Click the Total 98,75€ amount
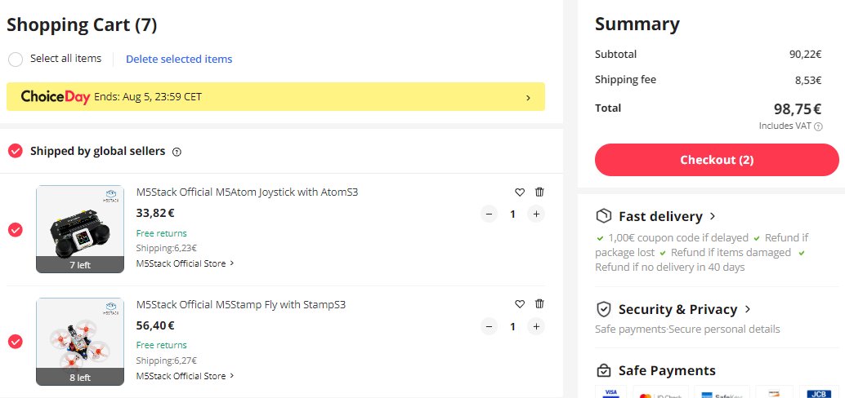The image size is (845, 398). 798,109
